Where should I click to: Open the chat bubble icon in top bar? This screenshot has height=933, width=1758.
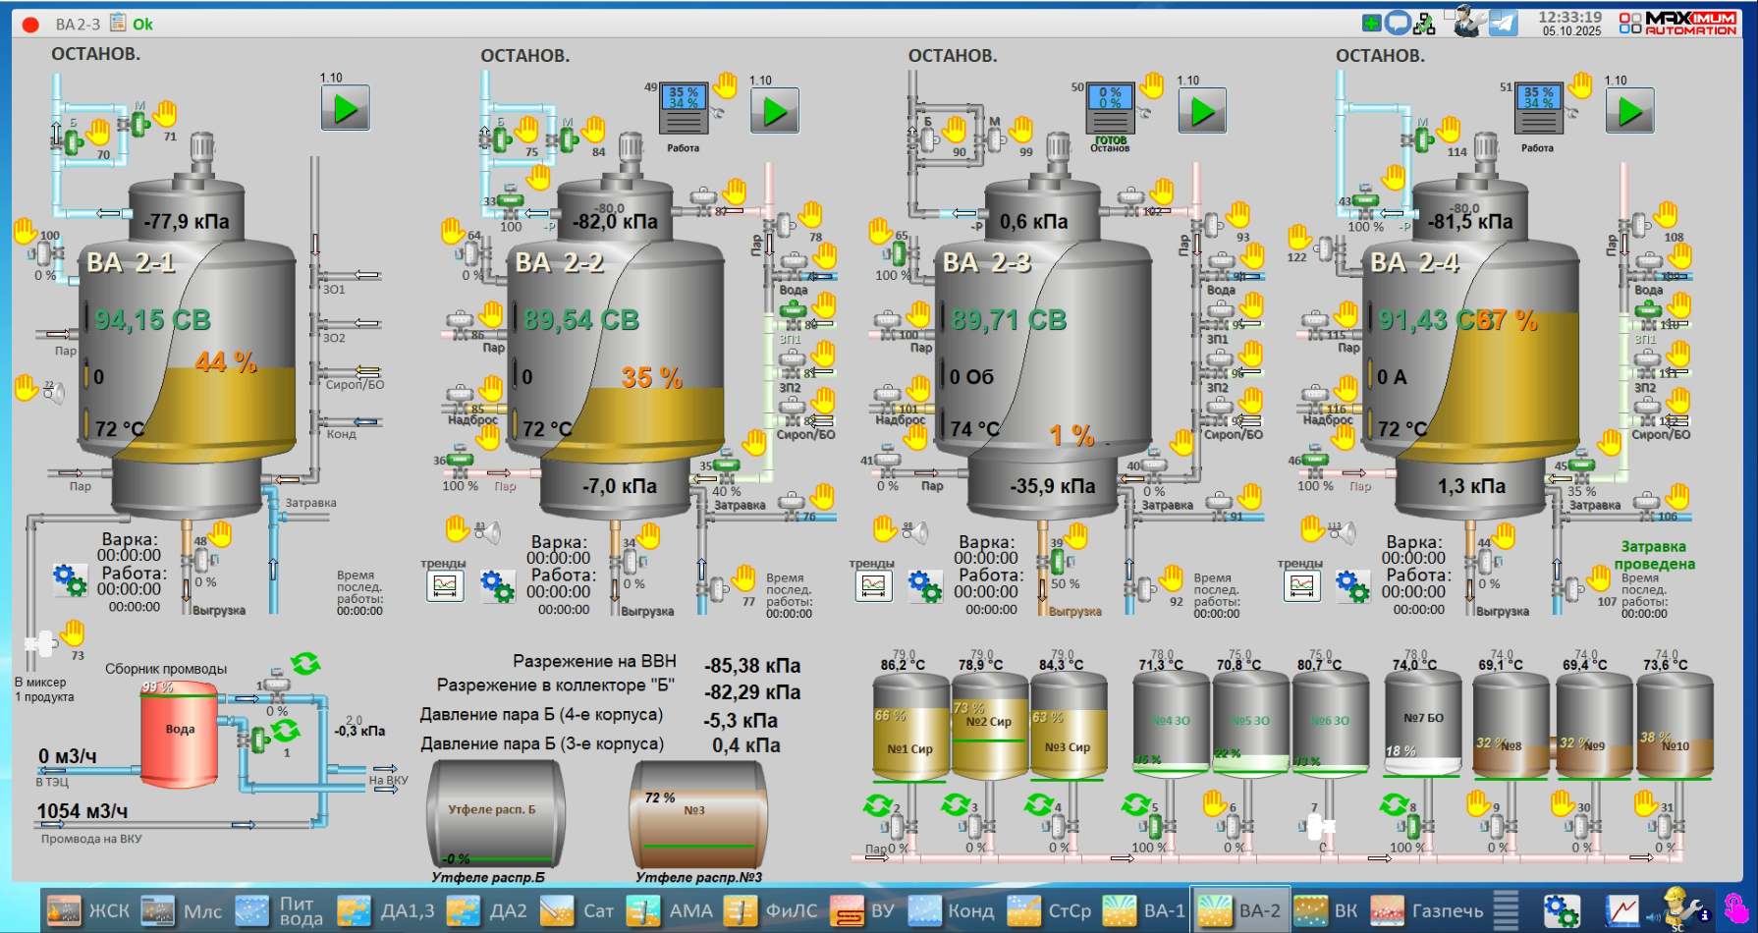click(1398, 23)
